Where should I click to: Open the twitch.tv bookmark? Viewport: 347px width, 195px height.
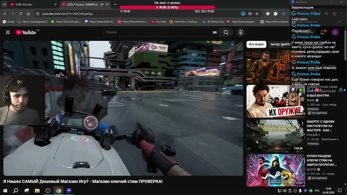pos(99,22)
